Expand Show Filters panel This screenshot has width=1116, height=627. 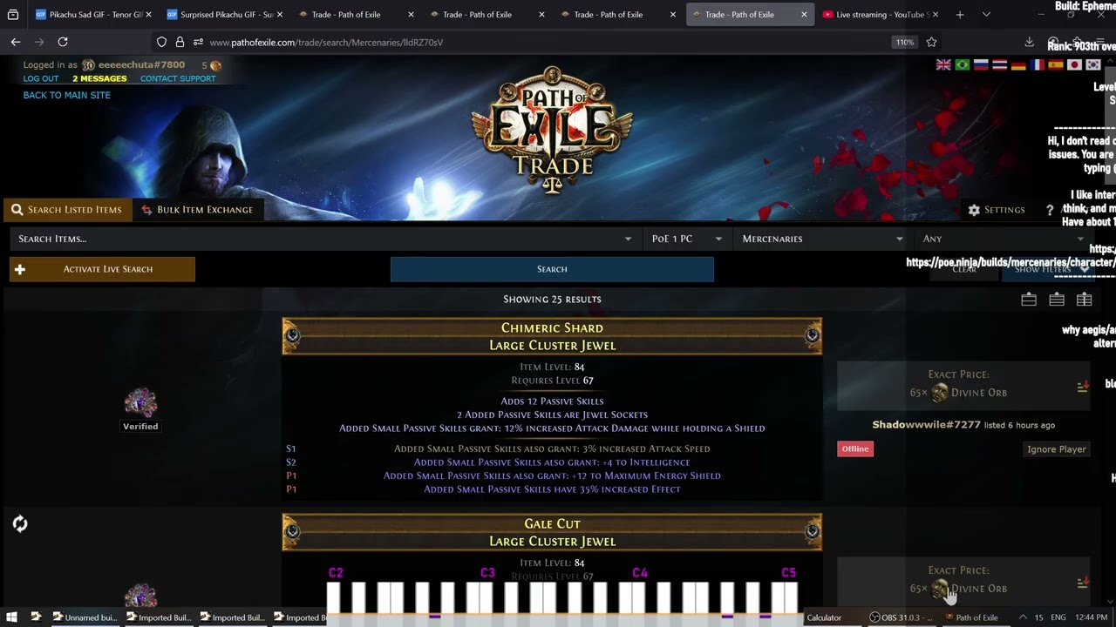pyautogui.click(x=1050, y=269)
